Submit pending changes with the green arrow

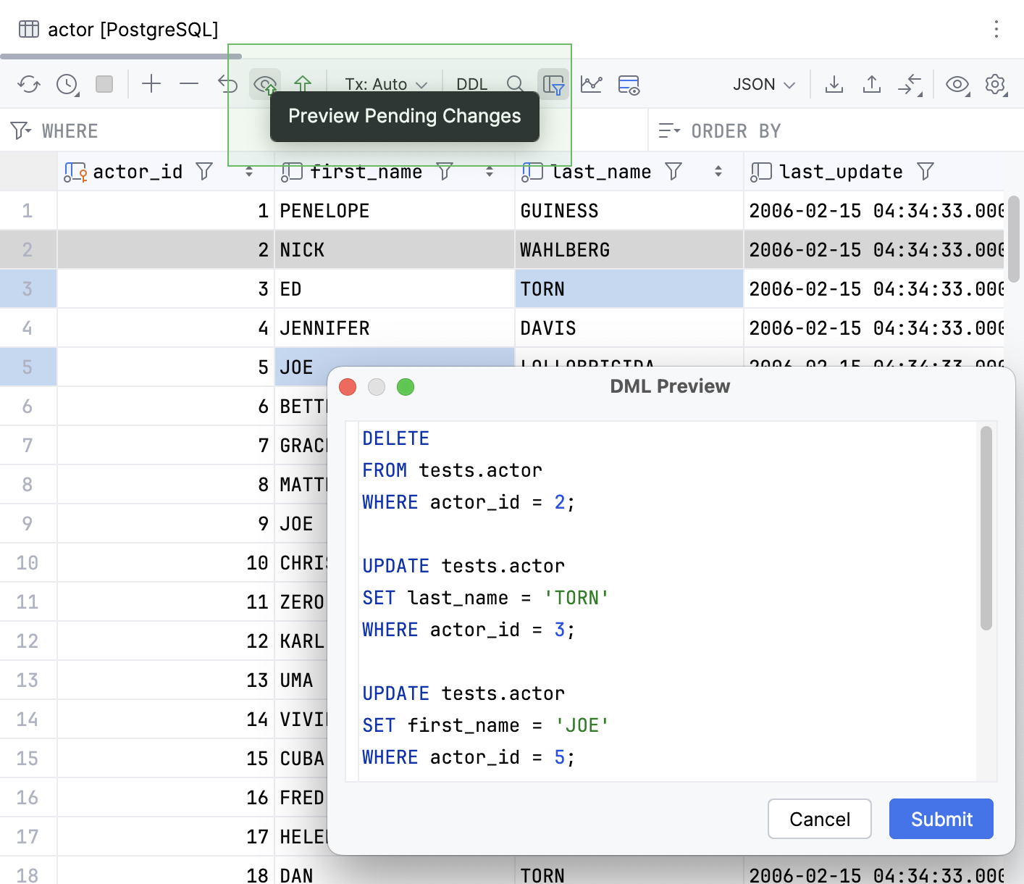click(x=303, y=83)
